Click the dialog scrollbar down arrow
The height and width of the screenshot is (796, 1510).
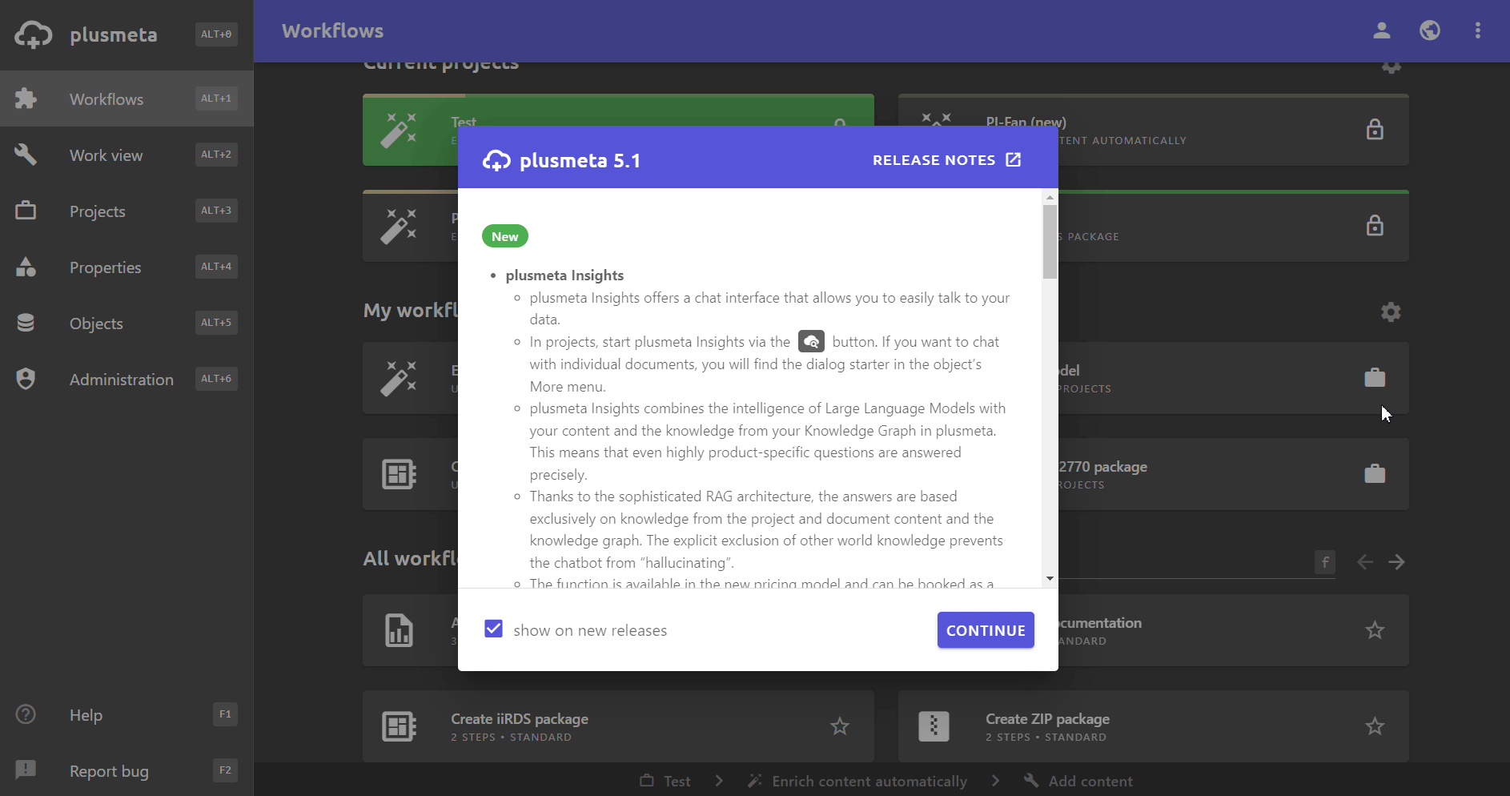coord(1050,579)
